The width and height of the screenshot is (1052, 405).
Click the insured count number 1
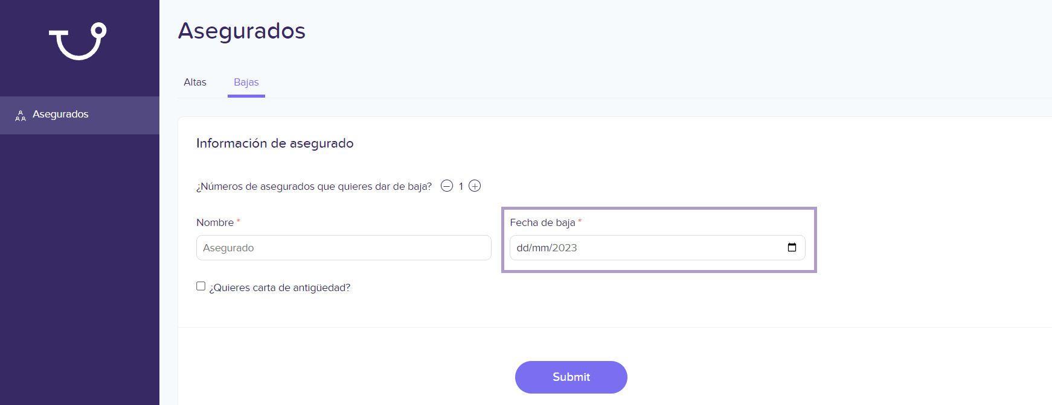tap(461, 186)
